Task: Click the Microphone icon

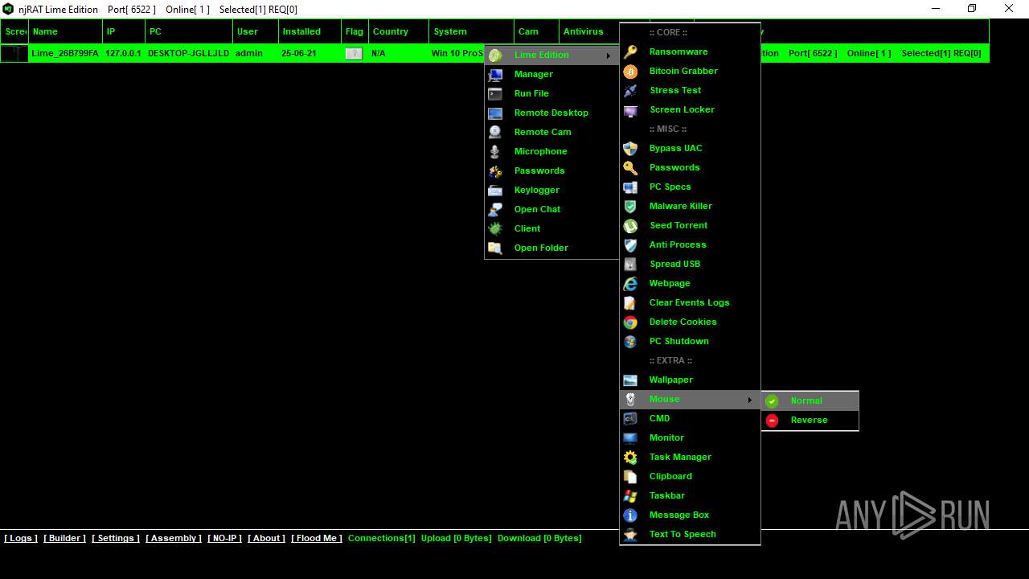Action: [496, 151]
